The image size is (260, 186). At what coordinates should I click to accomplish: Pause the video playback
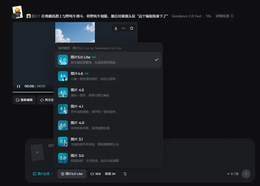tap(19, 86)
